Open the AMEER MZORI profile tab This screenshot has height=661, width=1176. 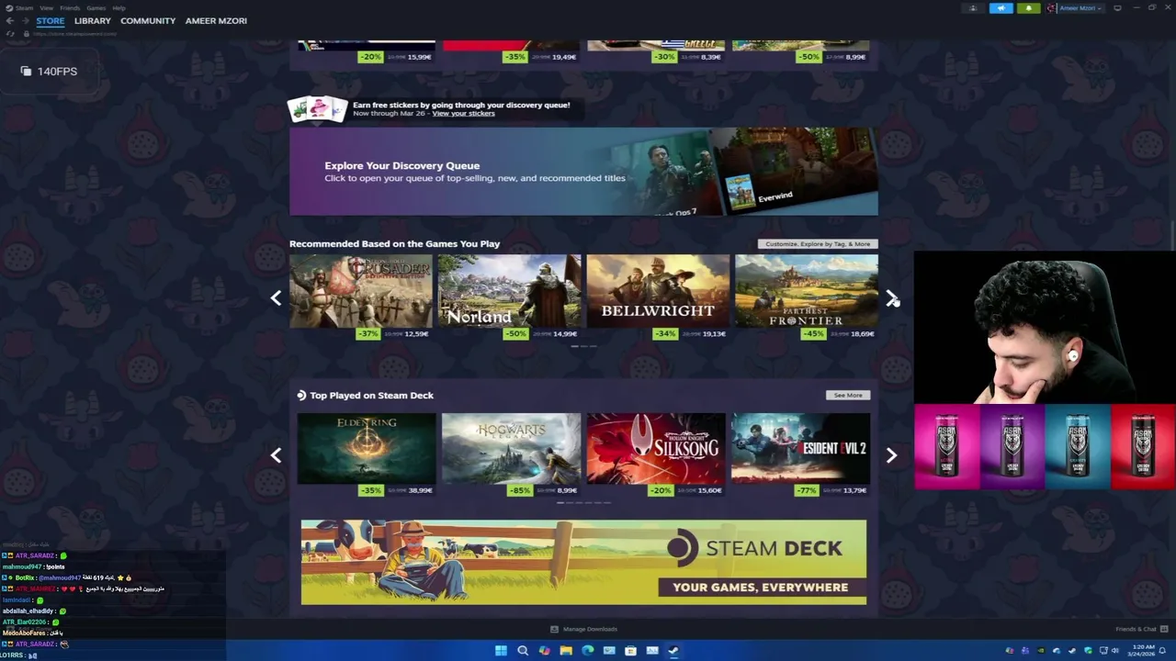[216, 21]
